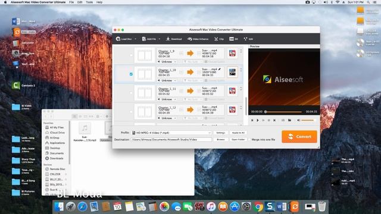Viewport: 381px width, 214px height.
Task: Click output format icon for Chapter_1_12
Action: [x=232, y=109]
